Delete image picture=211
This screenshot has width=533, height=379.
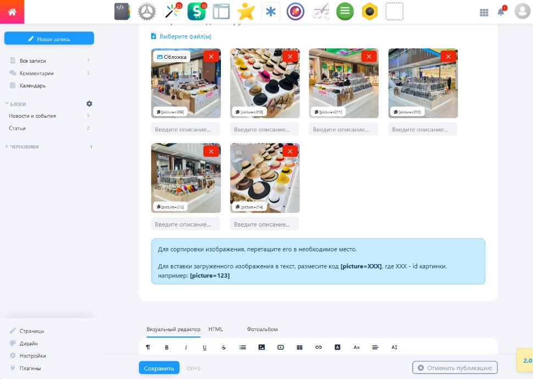369,57
